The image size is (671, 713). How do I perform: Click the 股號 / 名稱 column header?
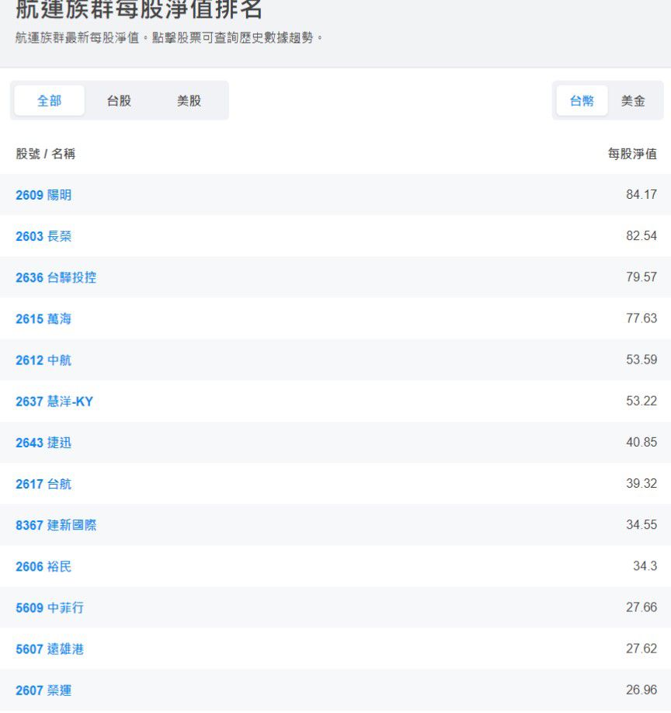[x=46, y=154]
